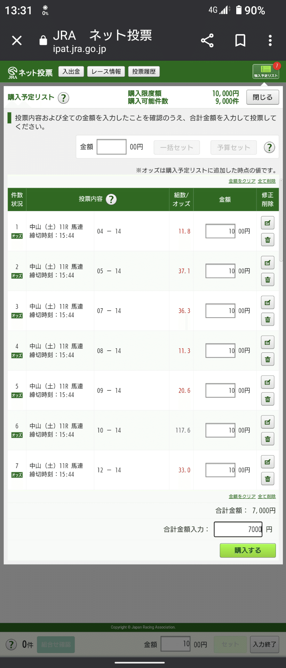The image size is (286, 668).
Task: Focus the 合計金額入力 field
Action: [238, 529]
